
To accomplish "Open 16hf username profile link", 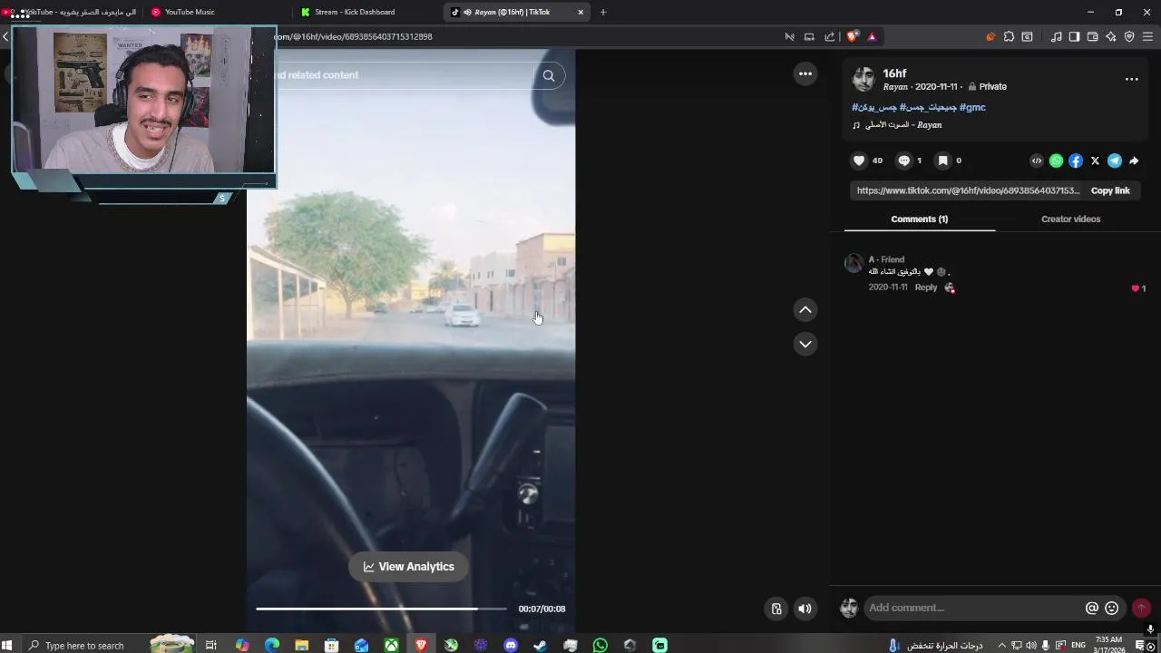I will click(894, 73).
